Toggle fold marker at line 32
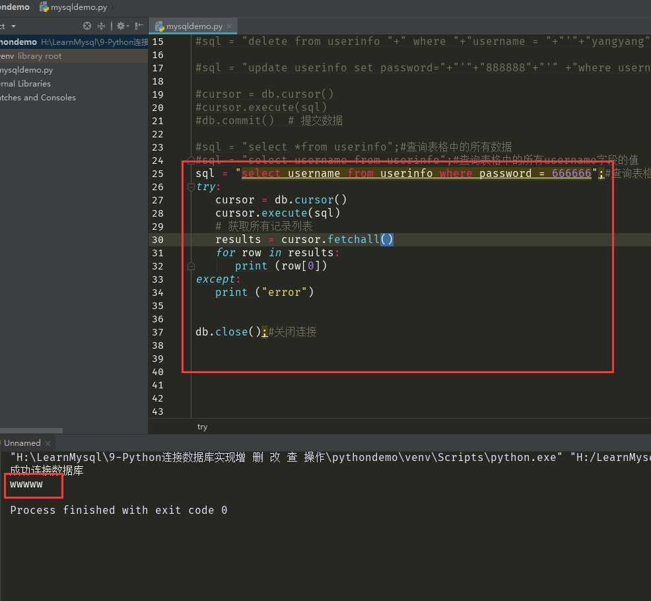 tap(191, 266)
